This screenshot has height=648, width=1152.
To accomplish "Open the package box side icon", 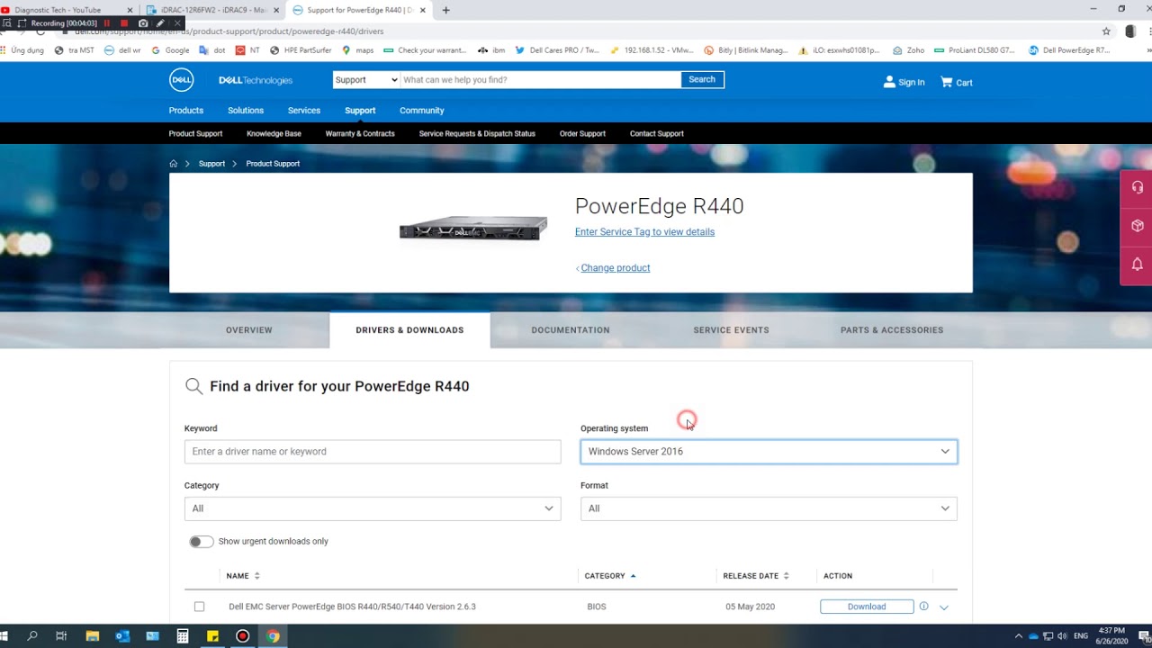I will (x=1137, y=226).
